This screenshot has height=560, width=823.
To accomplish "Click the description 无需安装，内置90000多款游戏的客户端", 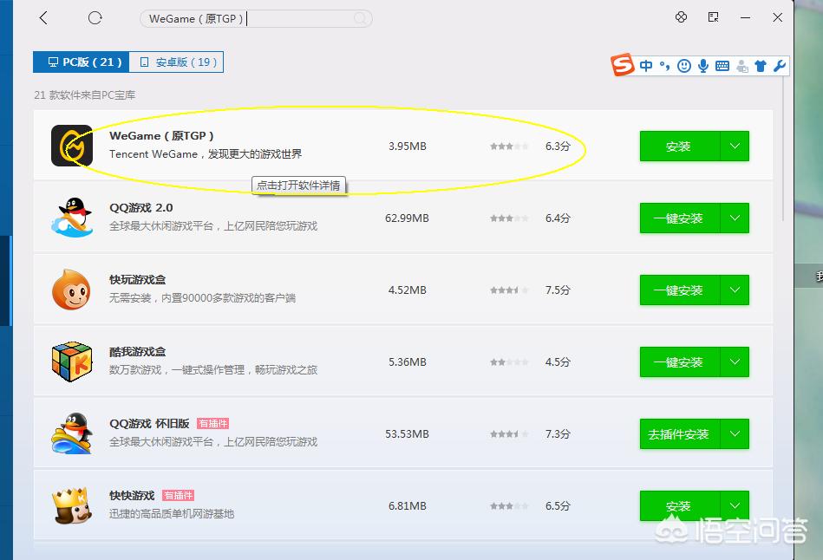I will (202, 298).
